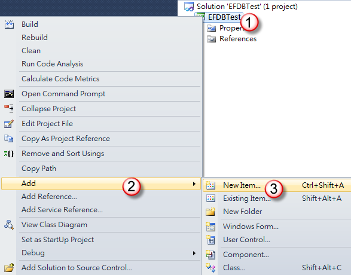Viewport: 351px width, 275px height.
Task: Click the New Folder icon in submenu
Action: tap(210, 212)
